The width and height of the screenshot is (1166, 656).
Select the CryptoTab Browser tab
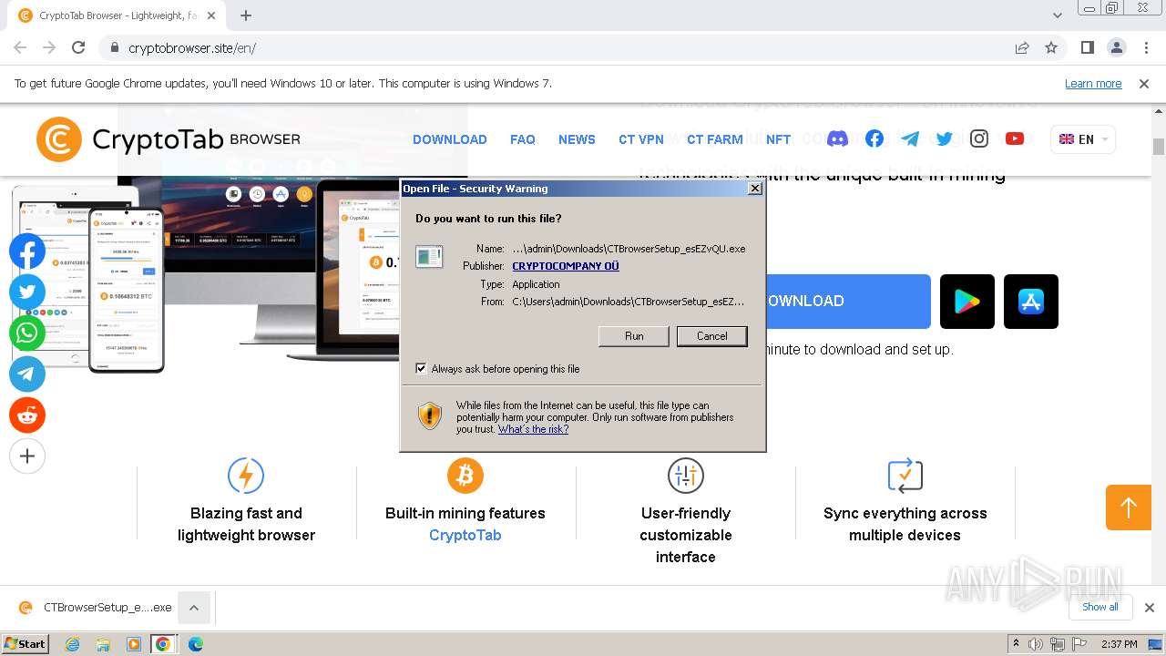point(117,15)
